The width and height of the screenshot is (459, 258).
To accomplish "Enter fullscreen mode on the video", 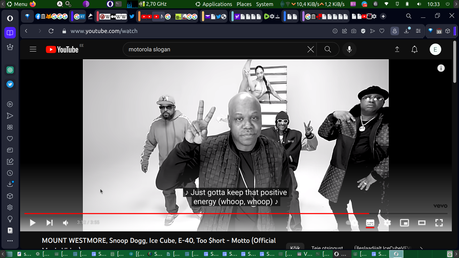I will pos(439,223).
